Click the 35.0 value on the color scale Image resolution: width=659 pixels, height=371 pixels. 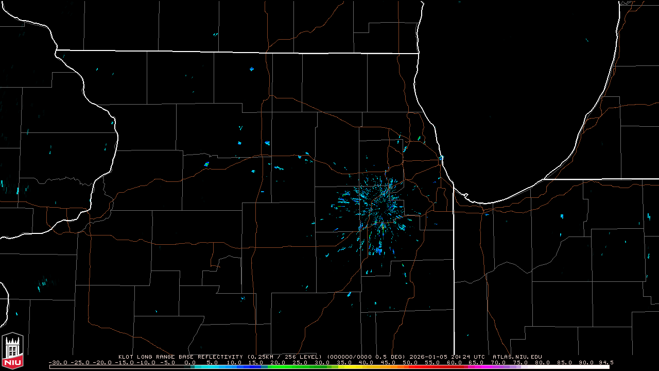344,362
